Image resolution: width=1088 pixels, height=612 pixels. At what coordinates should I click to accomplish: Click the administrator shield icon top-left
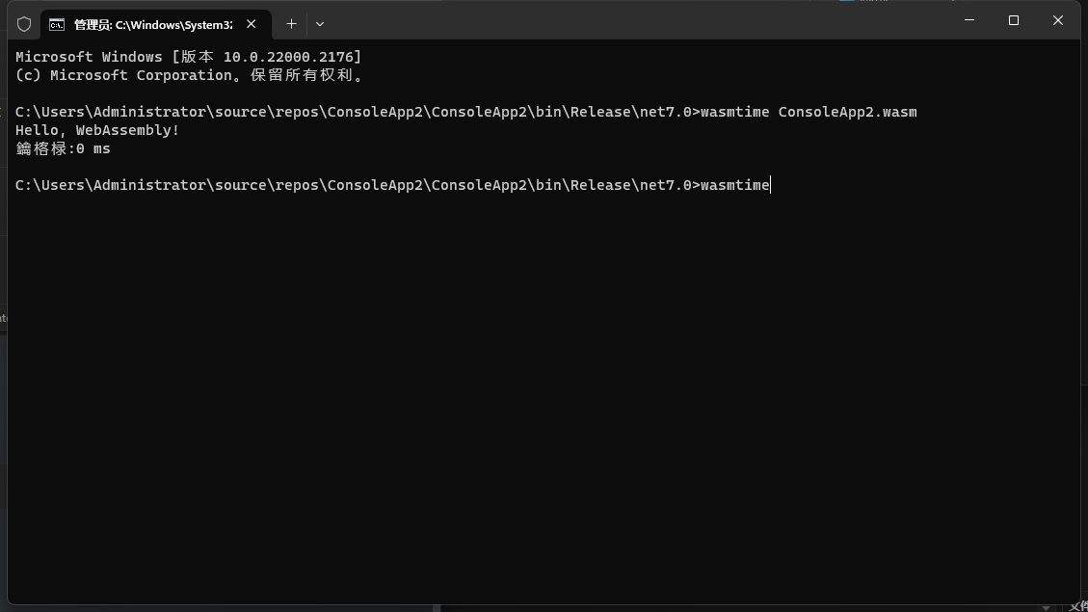[x=24, y=24]
